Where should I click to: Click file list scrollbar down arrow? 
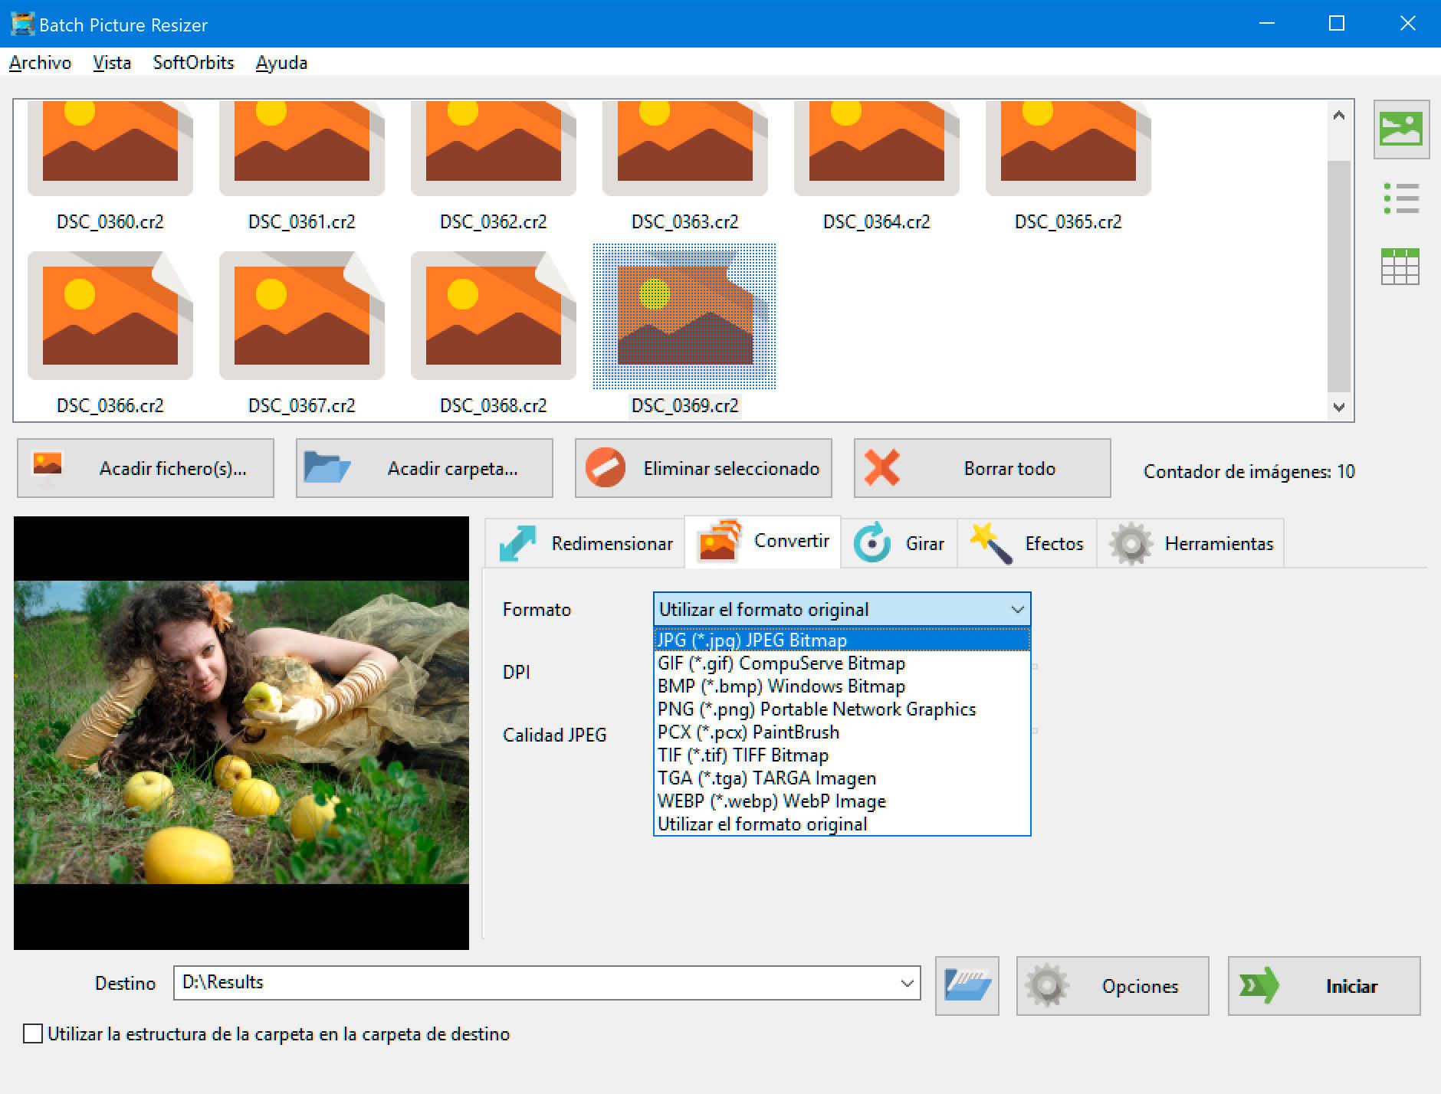click(1339, 407)
